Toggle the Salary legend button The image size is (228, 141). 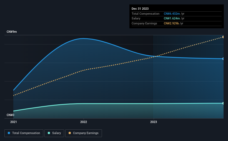pos(54,133)
